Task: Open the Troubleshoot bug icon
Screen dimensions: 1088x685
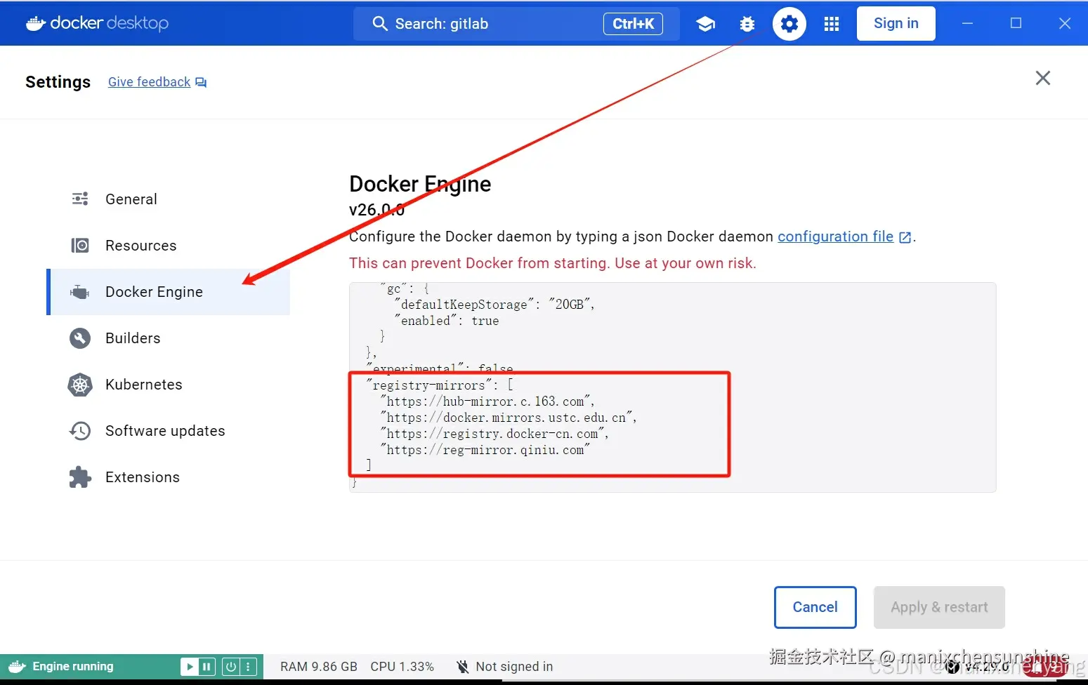Action: tap(747, 24)
